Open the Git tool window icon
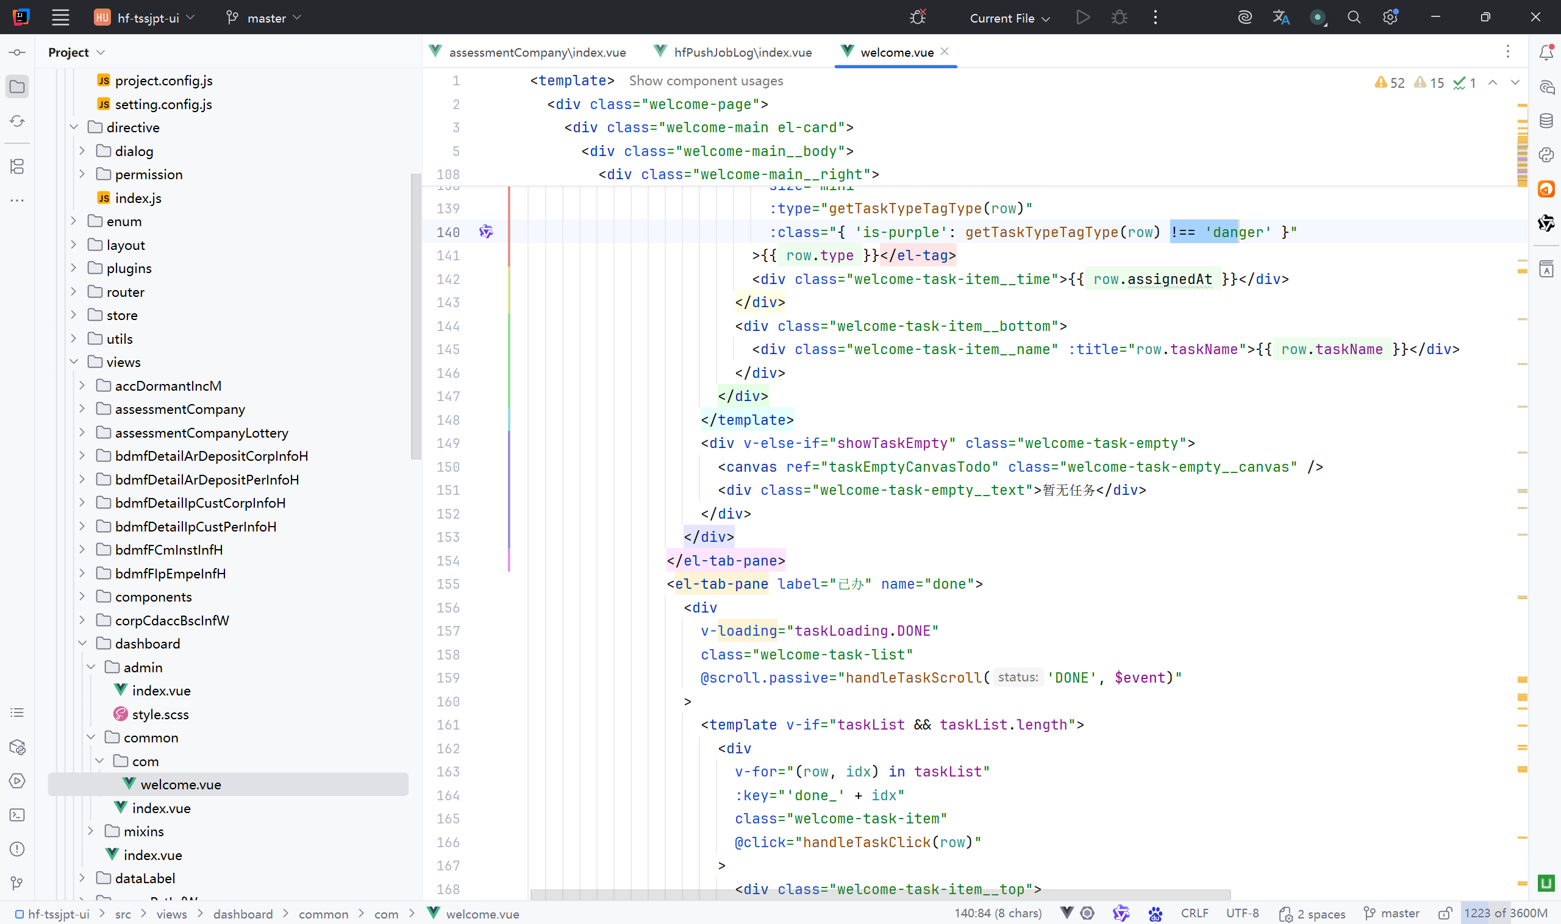Viewport: 1561px width, 924px height. 18,883
